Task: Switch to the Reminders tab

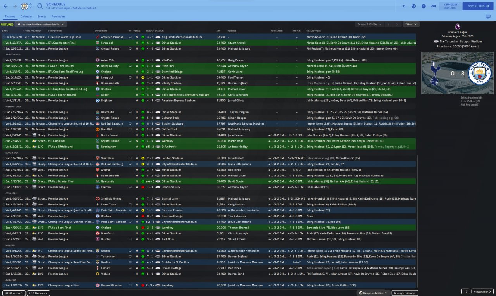Action: 59,17
